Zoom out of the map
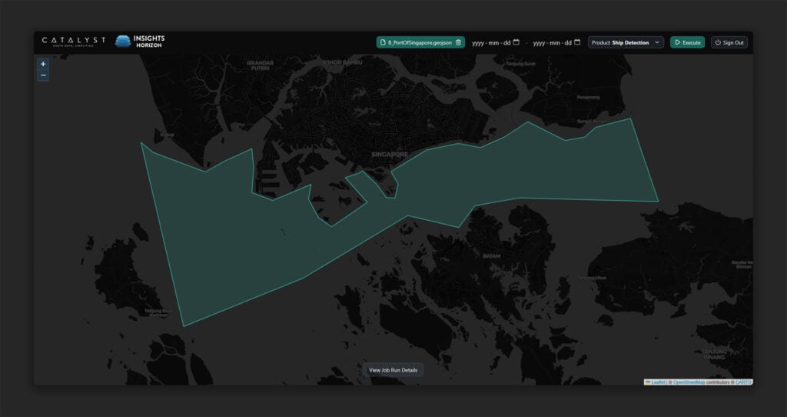 [43, 75]
